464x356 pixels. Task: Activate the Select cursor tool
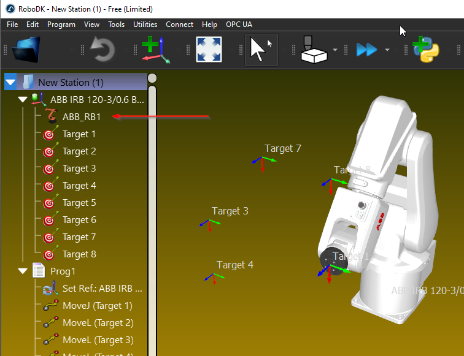pyautogui.click(x=261, y=50)
